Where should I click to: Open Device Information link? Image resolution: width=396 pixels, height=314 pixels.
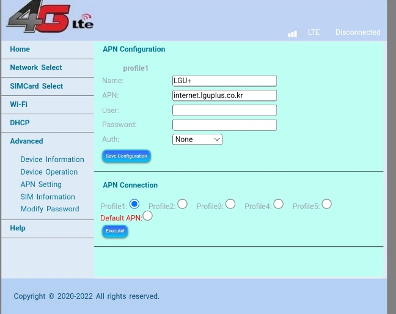(x=53, y=159)
